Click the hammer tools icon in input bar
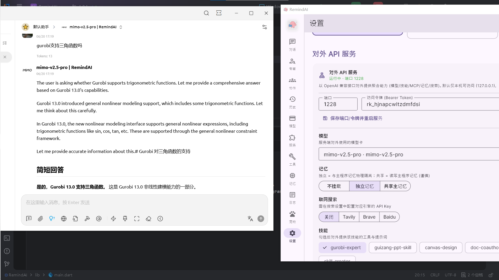 [x=87, y=219]
